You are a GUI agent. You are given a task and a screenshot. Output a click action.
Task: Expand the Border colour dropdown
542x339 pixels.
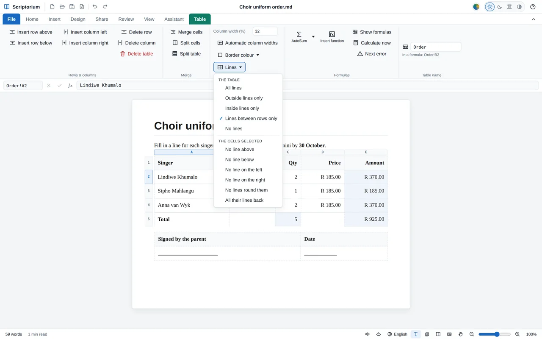[x=238, y=55]
